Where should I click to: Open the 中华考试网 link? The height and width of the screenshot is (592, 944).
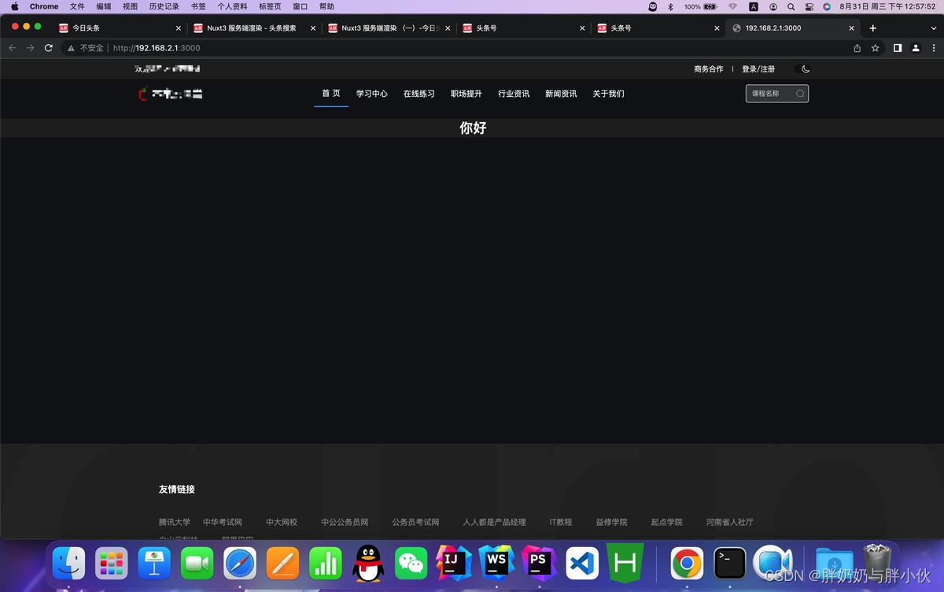click(x=223, y=522)
